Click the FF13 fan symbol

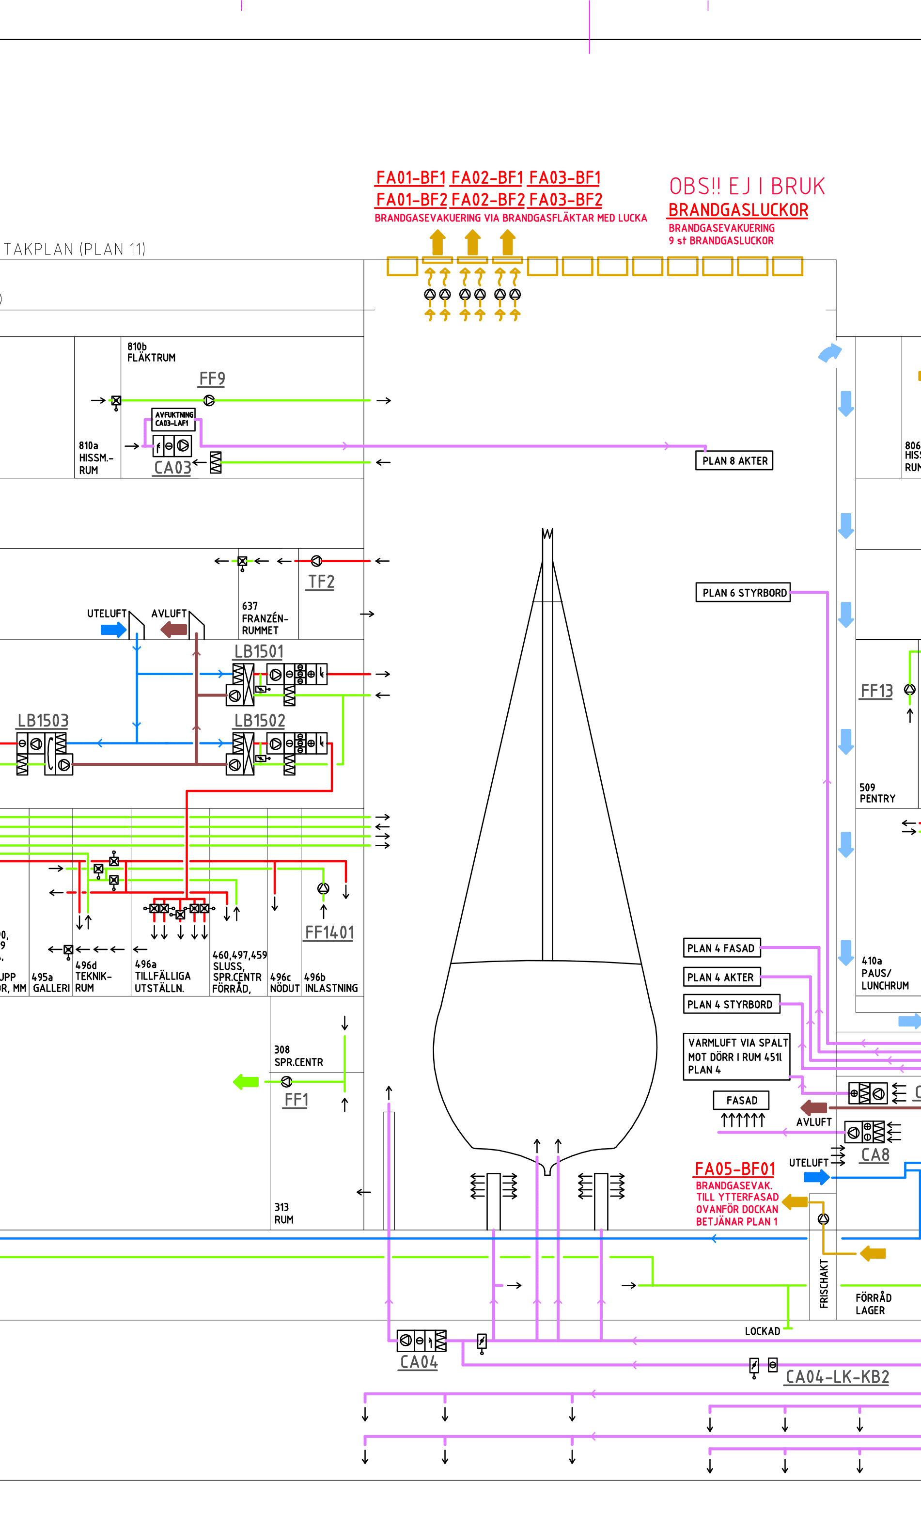pyautogui.click(x=909, y=690)
